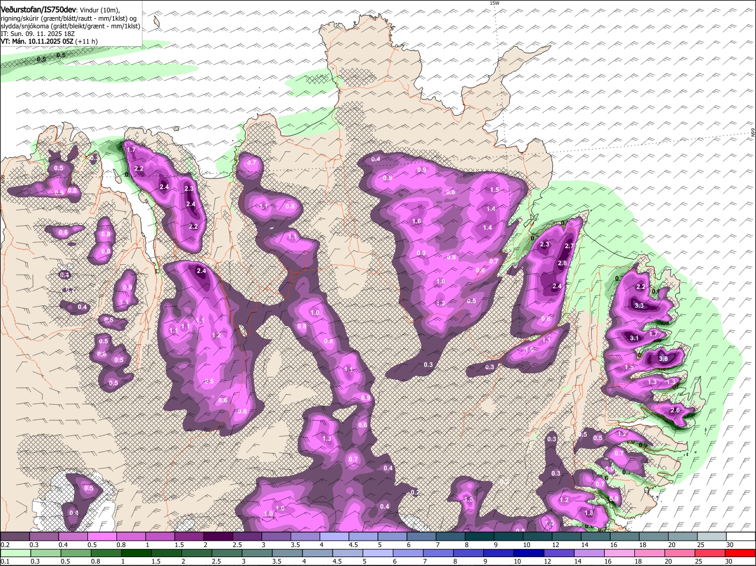Click the valid time line 'VT: Mán. 10.11.2025 05Z'
Viewport: 756px width, 566px height.
pyautogui.click(x=37, y=41)
